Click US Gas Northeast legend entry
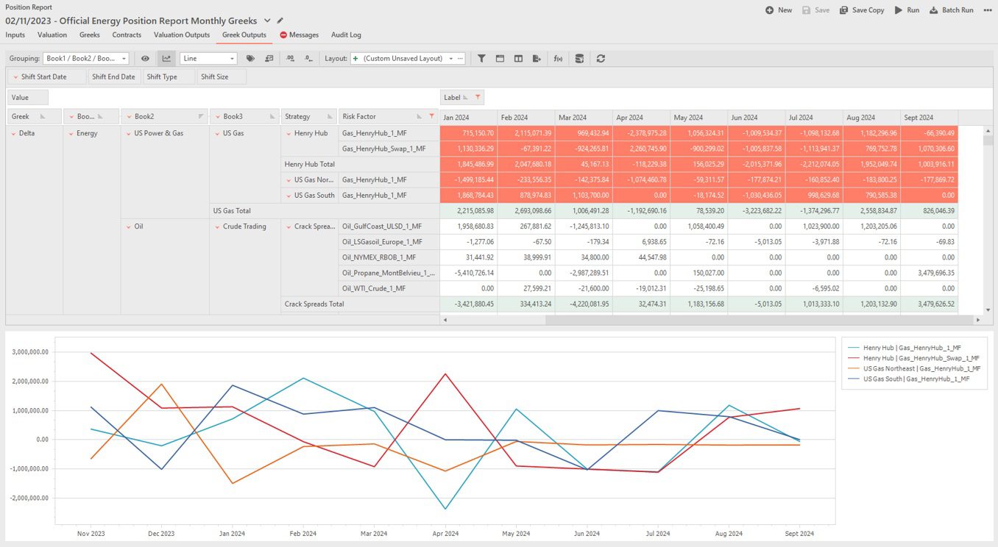The height and width of the screenshot is (547, 998). (x=914, y=368)
